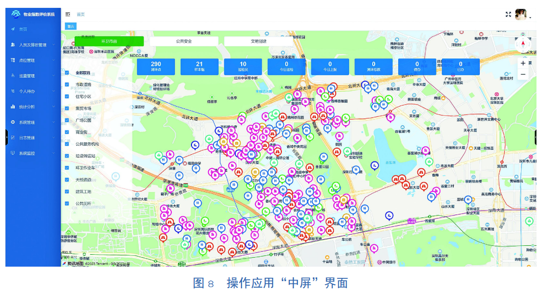Zoom in the map with plus button

(x=523, y=63)
